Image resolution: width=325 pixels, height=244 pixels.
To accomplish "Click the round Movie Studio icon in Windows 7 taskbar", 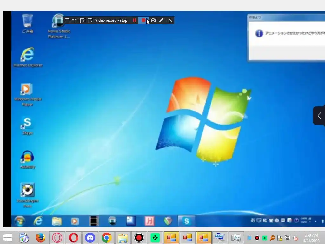I will click(112, 221).
